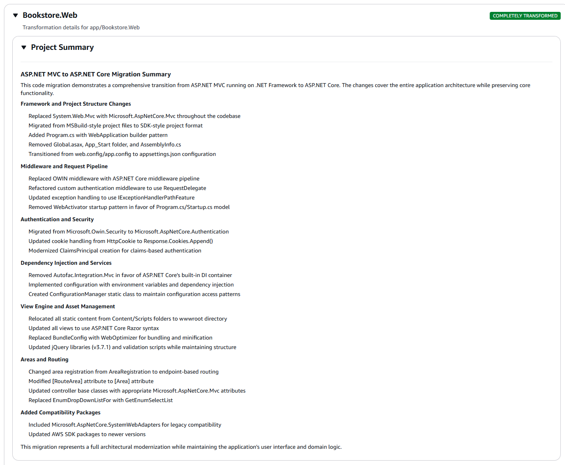Click the Replaced OWIN middleware bullet entry
Screen dimensions: 565x465
[114, 178]
